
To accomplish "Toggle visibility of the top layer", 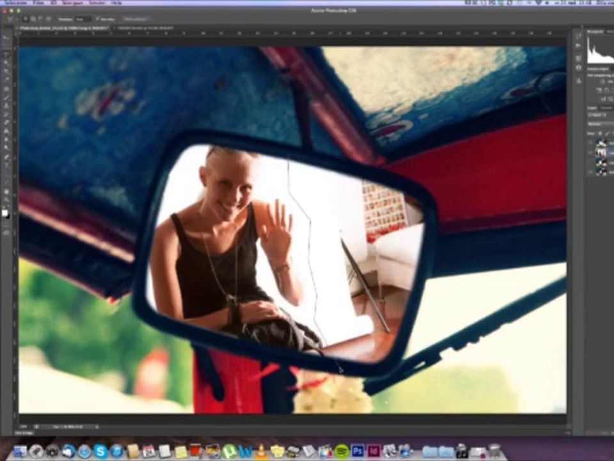I will coord(590,143).
